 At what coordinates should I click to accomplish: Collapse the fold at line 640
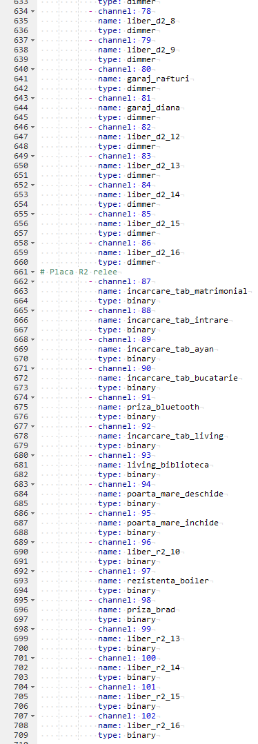(33, 69)
